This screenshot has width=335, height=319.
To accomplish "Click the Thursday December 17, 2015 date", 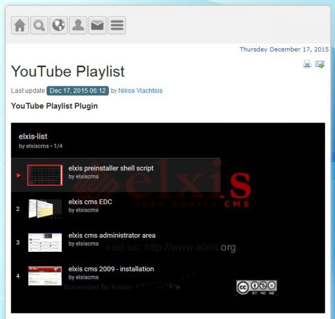I will click(284, 49).
